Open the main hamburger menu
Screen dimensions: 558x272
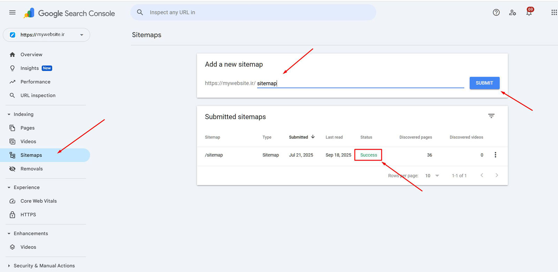point(12,13)
